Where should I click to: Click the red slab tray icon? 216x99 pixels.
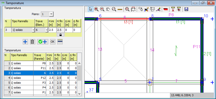pyautogui.click(x=166, y=9)
